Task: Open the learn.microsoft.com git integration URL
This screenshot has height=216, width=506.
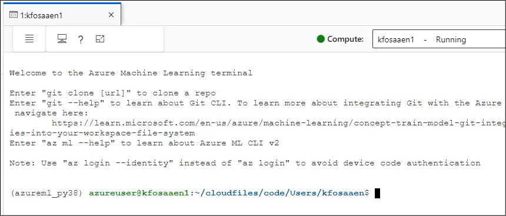Action: point(278,122)
